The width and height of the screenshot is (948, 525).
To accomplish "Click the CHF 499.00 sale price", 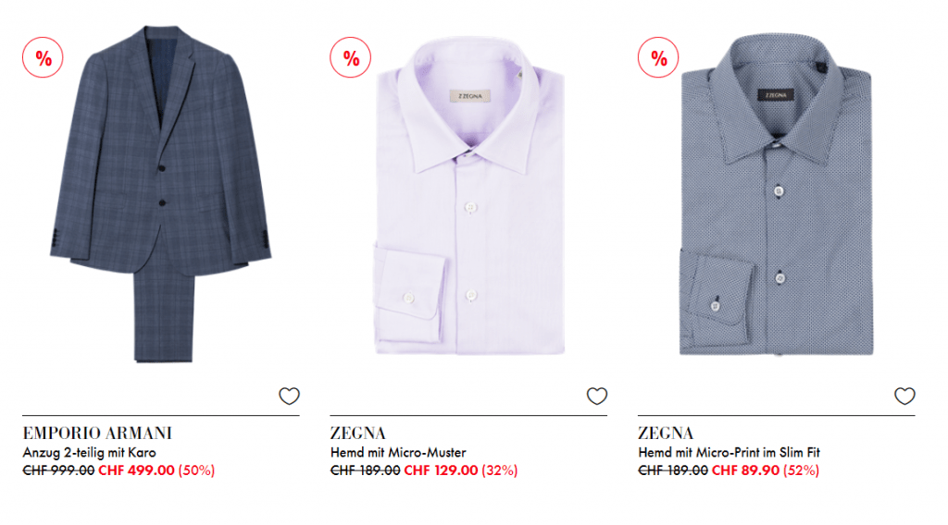I will pyautogui.click(x=137, y=470).
